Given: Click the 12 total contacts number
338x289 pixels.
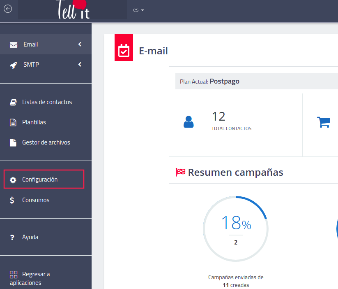Looking at the screenshot, I should click(x=219, y=117).
